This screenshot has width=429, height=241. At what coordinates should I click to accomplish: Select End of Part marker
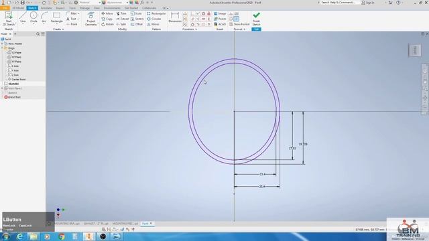(12, 97)
